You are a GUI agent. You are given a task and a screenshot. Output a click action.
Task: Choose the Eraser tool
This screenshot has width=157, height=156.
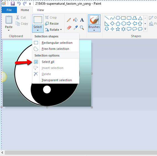[69, 27]
